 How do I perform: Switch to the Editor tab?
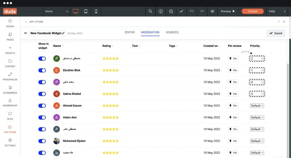pos(130,32)
